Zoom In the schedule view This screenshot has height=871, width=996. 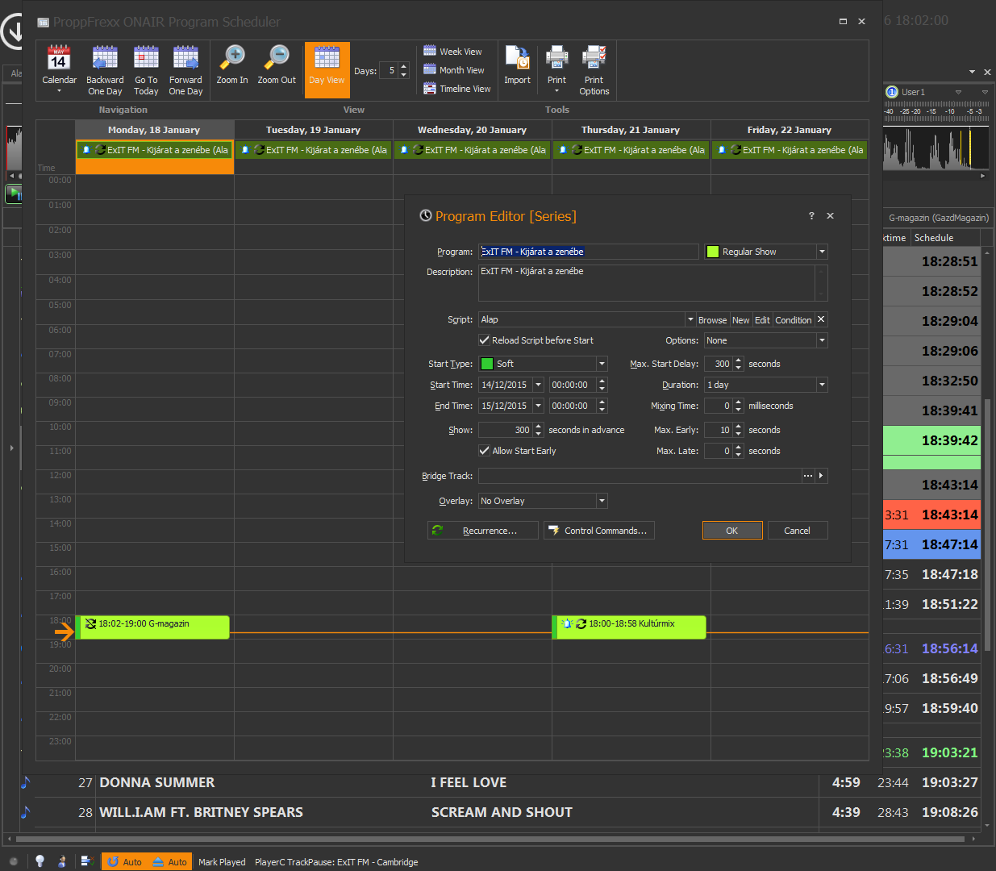(232, 65)
